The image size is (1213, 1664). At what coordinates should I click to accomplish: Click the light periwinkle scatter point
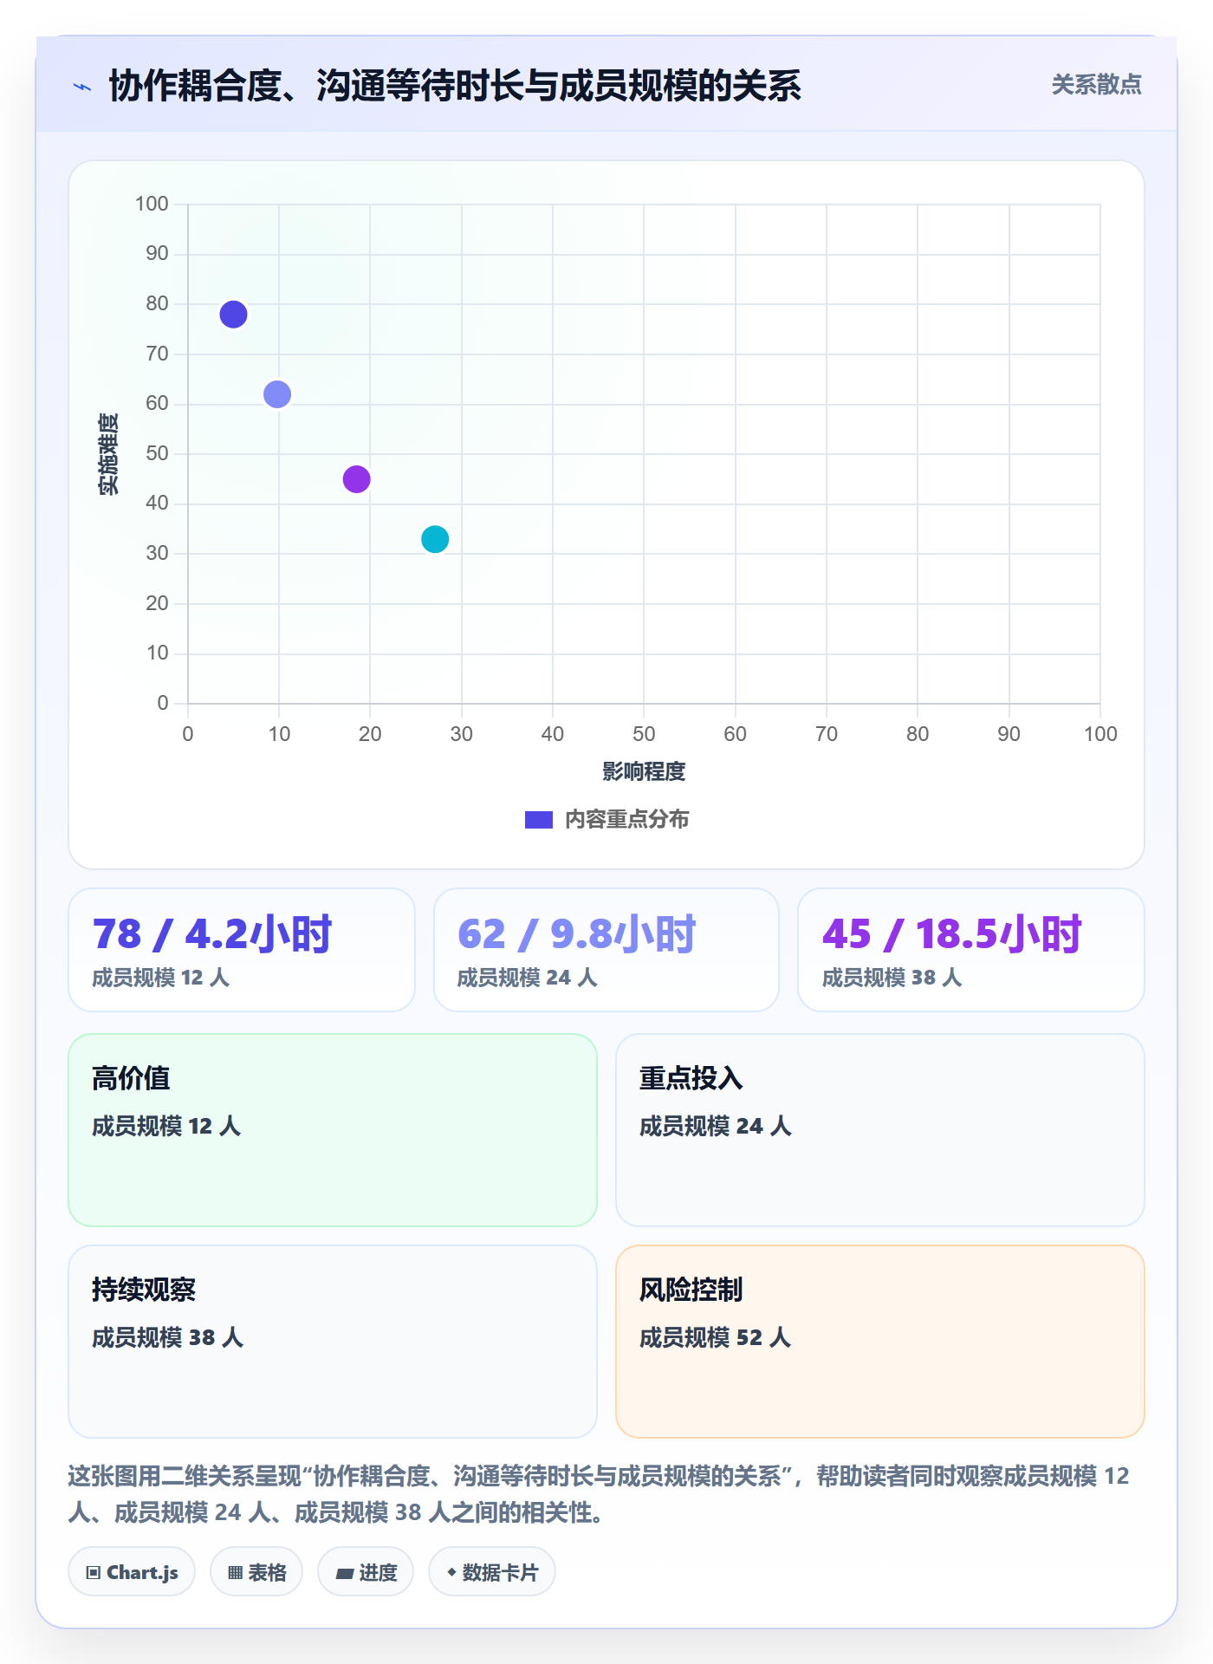(277, 394)
